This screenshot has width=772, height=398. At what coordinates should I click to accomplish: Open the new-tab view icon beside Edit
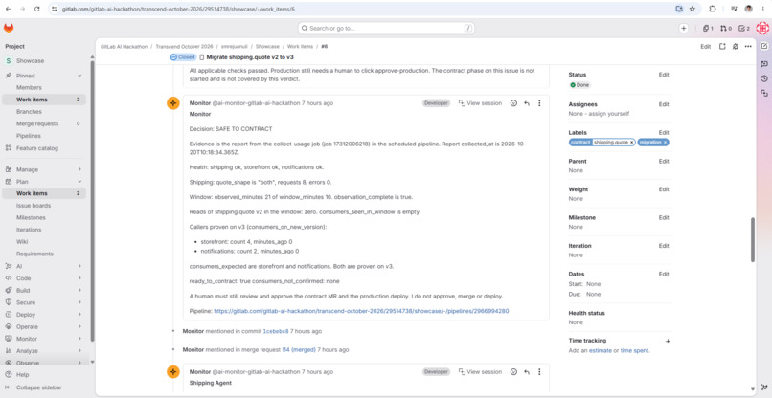click(x=722, y=46)
